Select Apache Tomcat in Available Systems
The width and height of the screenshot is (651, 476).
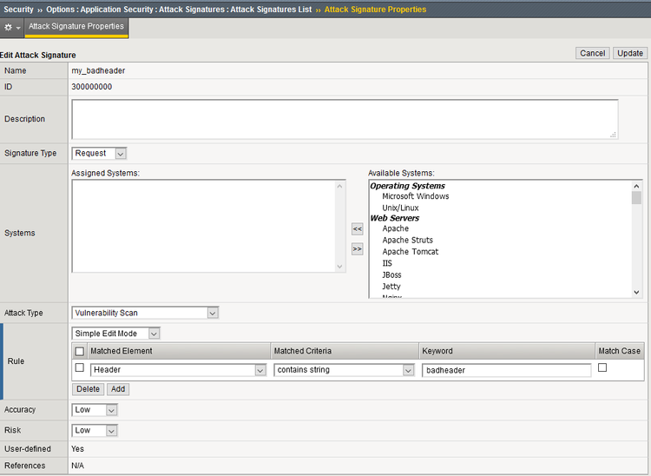410,252
